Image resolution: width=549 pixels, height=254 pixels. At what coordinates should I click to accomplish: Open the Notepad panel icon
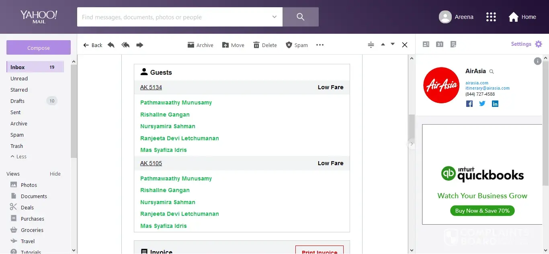point(453,44)
